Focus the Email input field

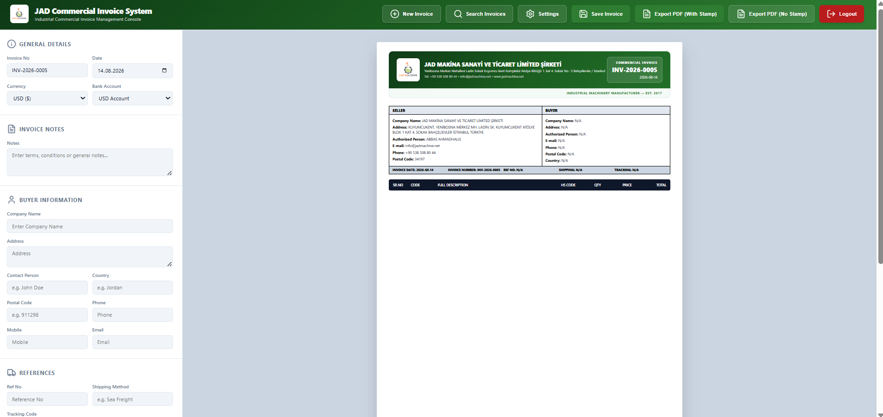(133, 342)
